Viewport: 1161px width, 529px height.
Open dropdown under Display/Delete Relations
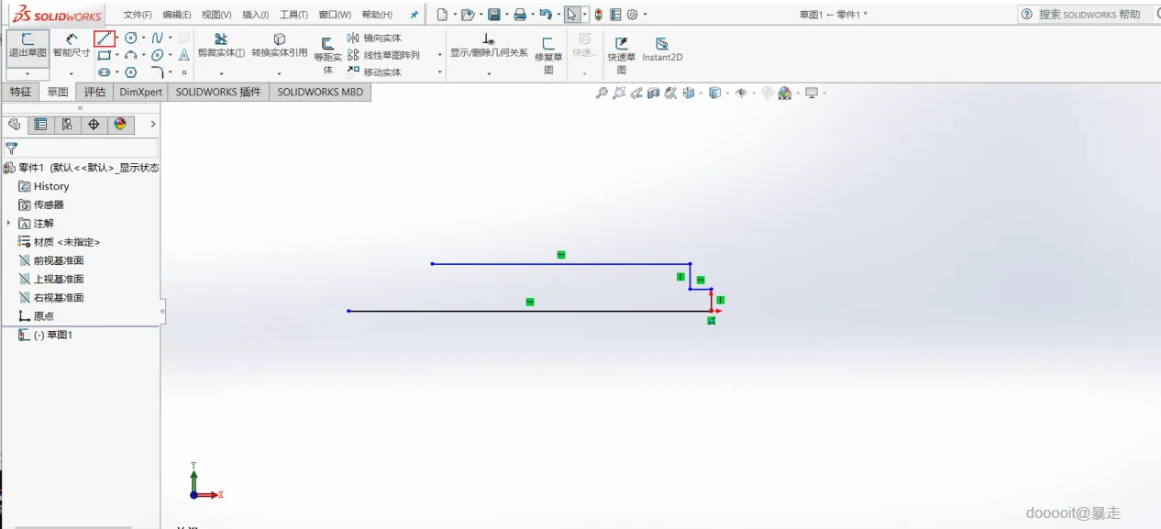click(489, 73)
